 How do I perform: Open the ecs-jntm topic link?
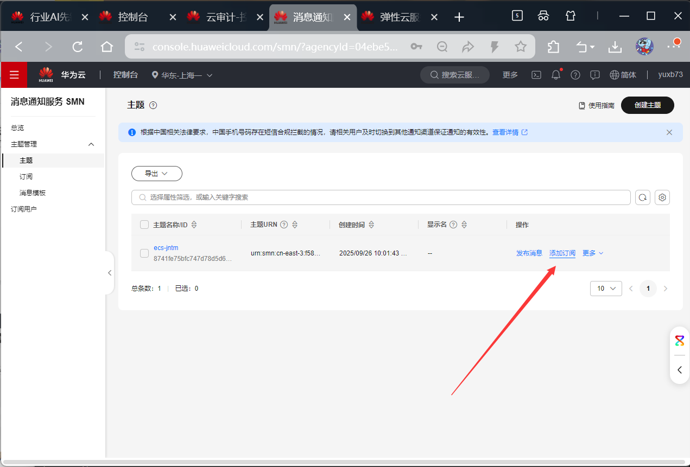166,248
